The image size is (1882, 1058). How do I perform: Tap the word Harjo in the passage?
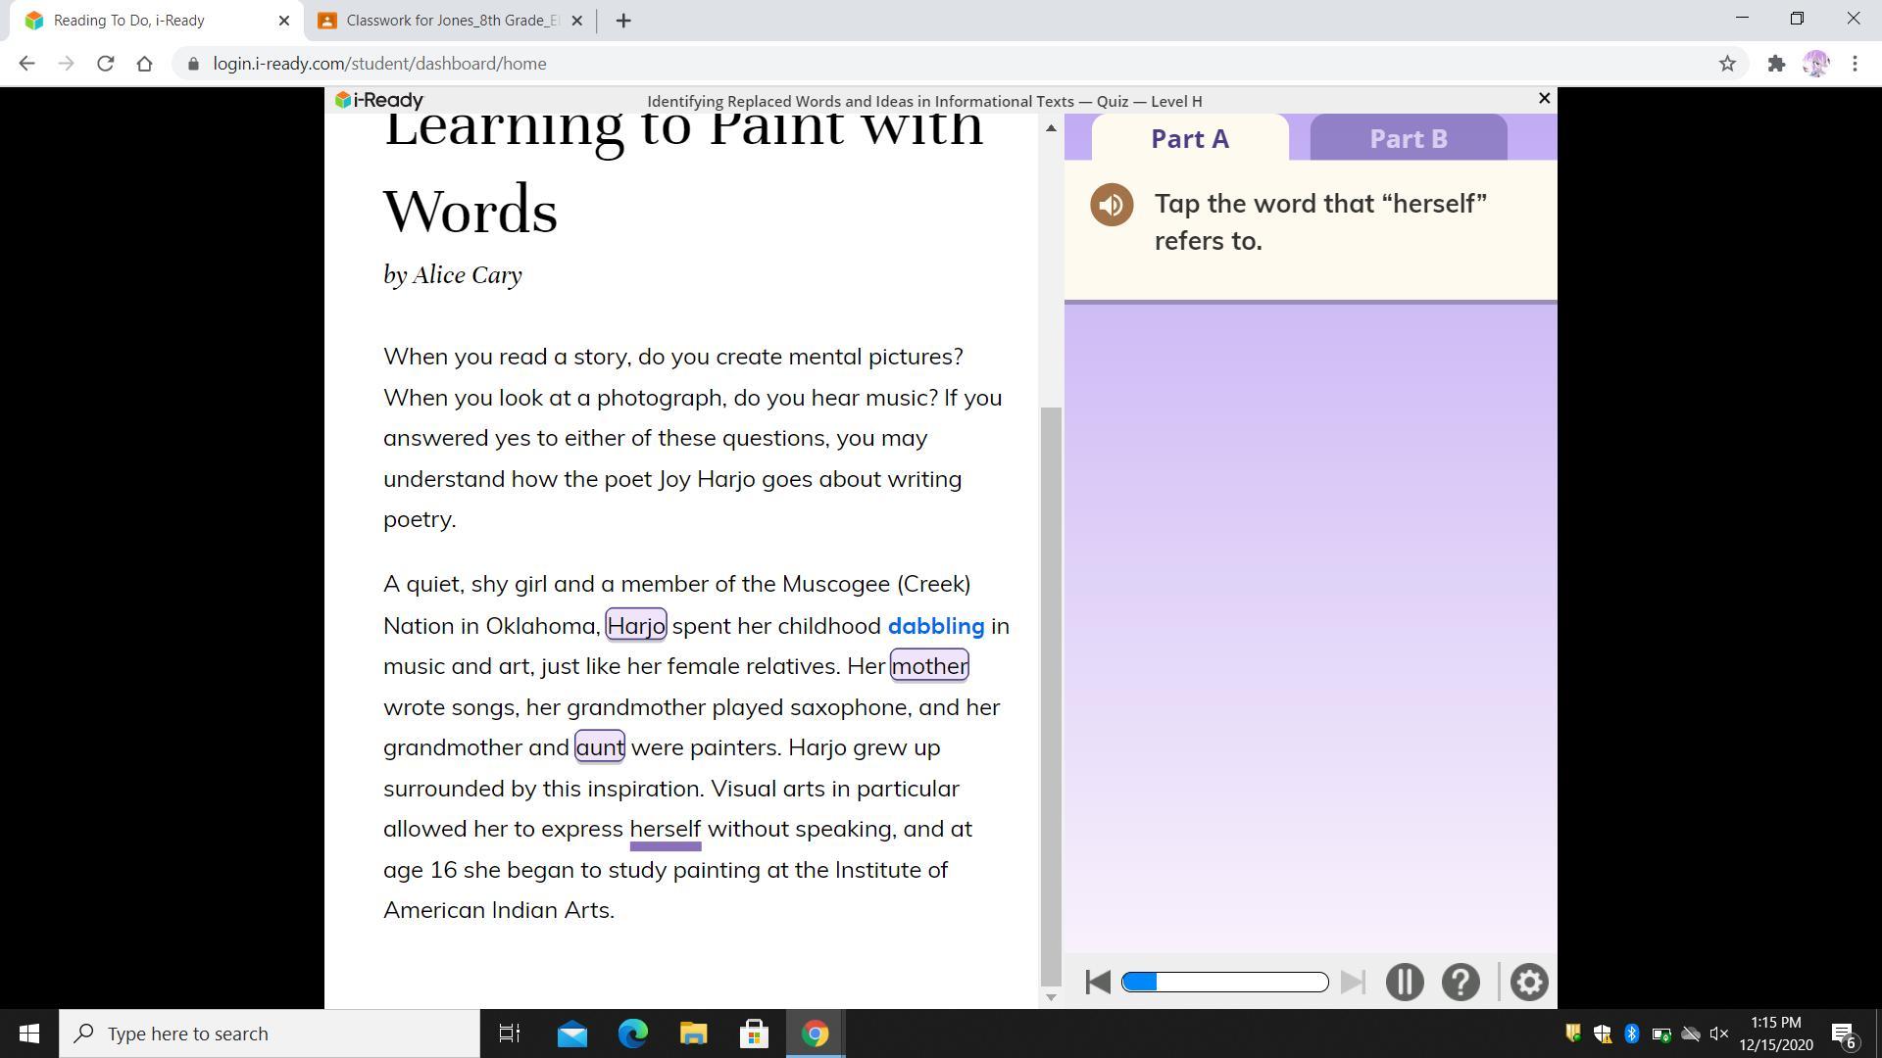[x=636, y=625]
